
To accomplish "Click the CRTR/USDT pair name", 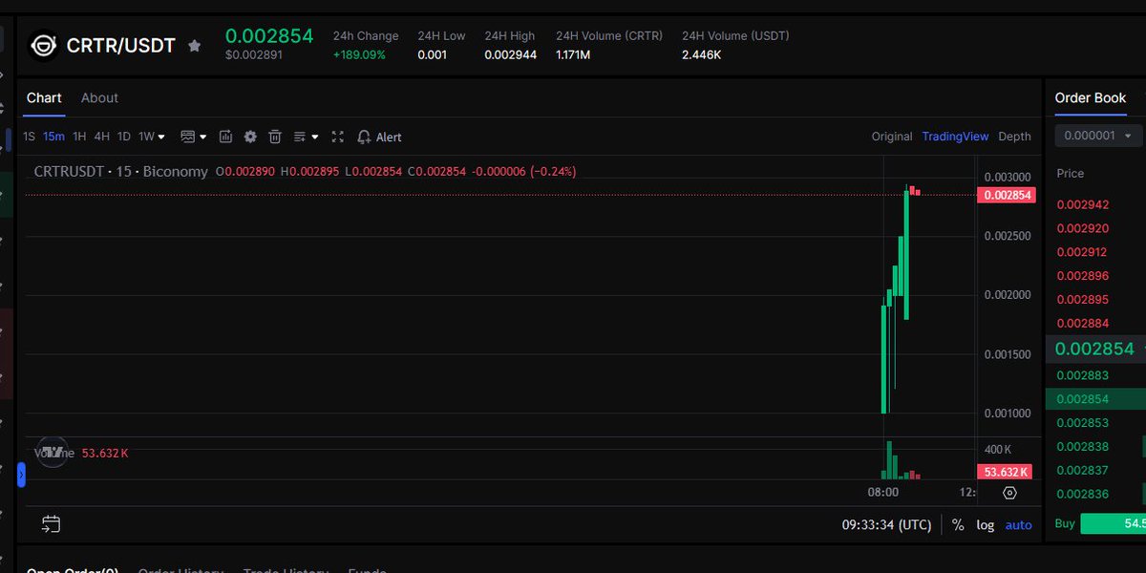I will (121, 45).
